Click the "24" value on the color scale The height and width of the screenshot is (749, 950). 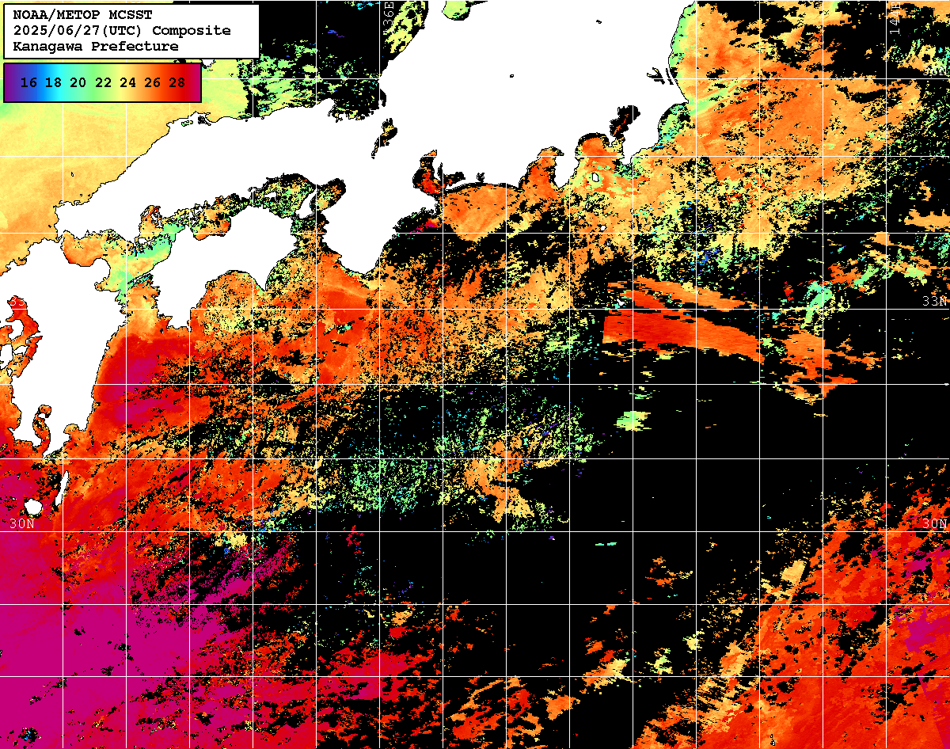click(x=127, y=82)
